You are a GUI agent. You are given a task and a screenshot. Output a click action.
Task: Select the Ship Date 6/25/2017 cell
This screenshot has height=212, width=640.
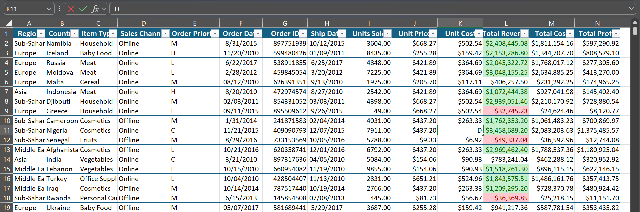pyautogui.click(x=327, y=63)
